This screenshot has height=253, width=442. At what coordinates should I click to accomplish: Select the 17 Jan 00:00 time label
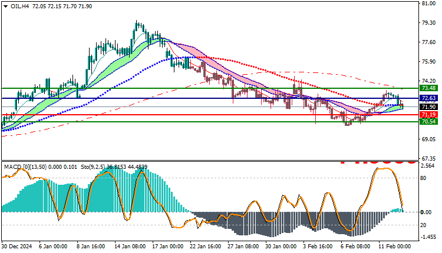coord(168,247)
